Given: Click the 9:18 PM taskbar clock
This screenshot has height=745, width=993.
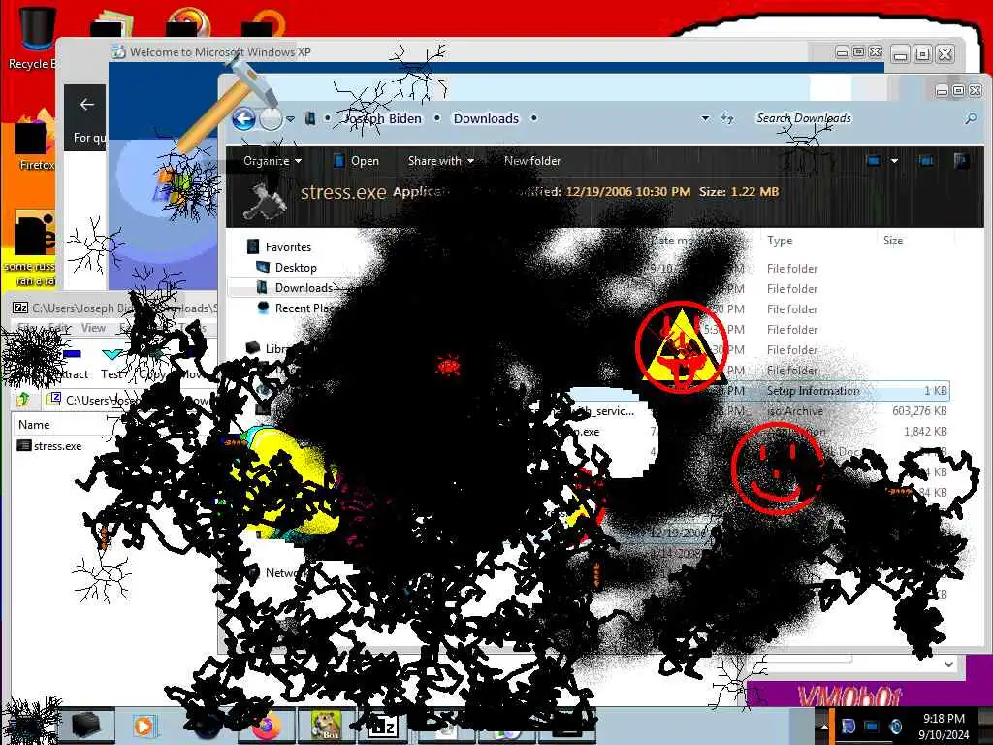Looking at the screenshot, I should pyautogui.click(x=944, y=719).
